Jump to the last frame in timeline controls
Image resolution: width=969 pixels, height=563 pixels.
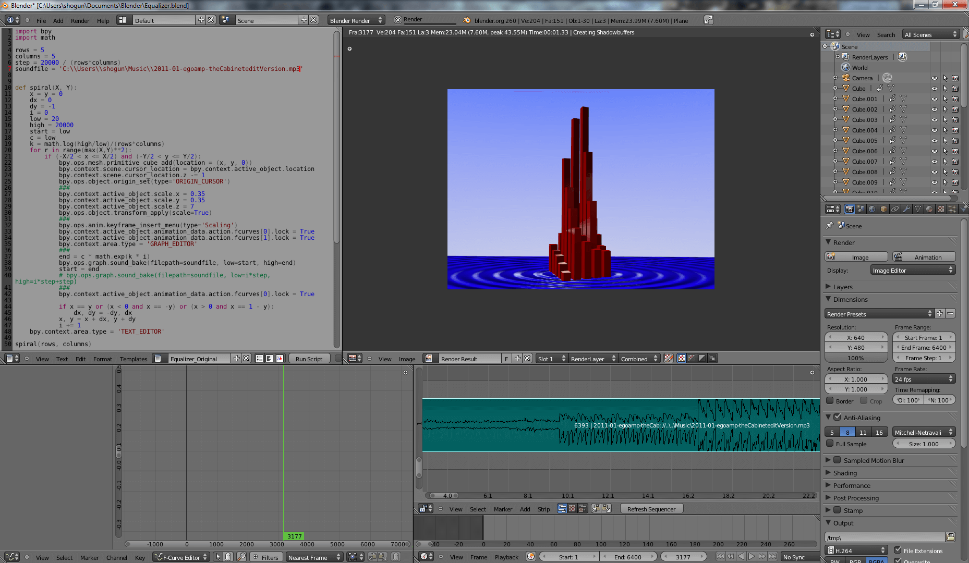pos(773,556)
